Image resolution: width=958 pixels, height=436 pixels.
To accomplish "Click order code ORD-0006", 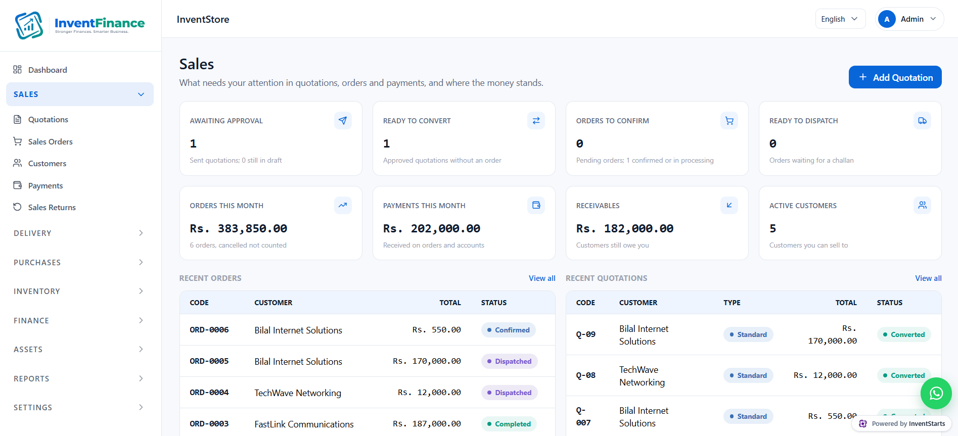I will pos(209,330).
